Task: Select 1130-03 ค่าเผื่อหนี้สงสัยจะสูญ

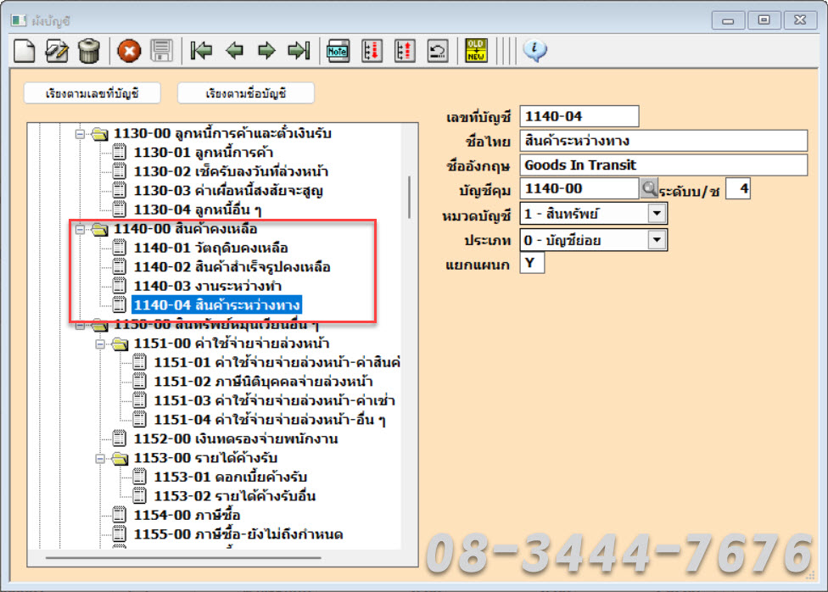Action: [x=228, y=191]
